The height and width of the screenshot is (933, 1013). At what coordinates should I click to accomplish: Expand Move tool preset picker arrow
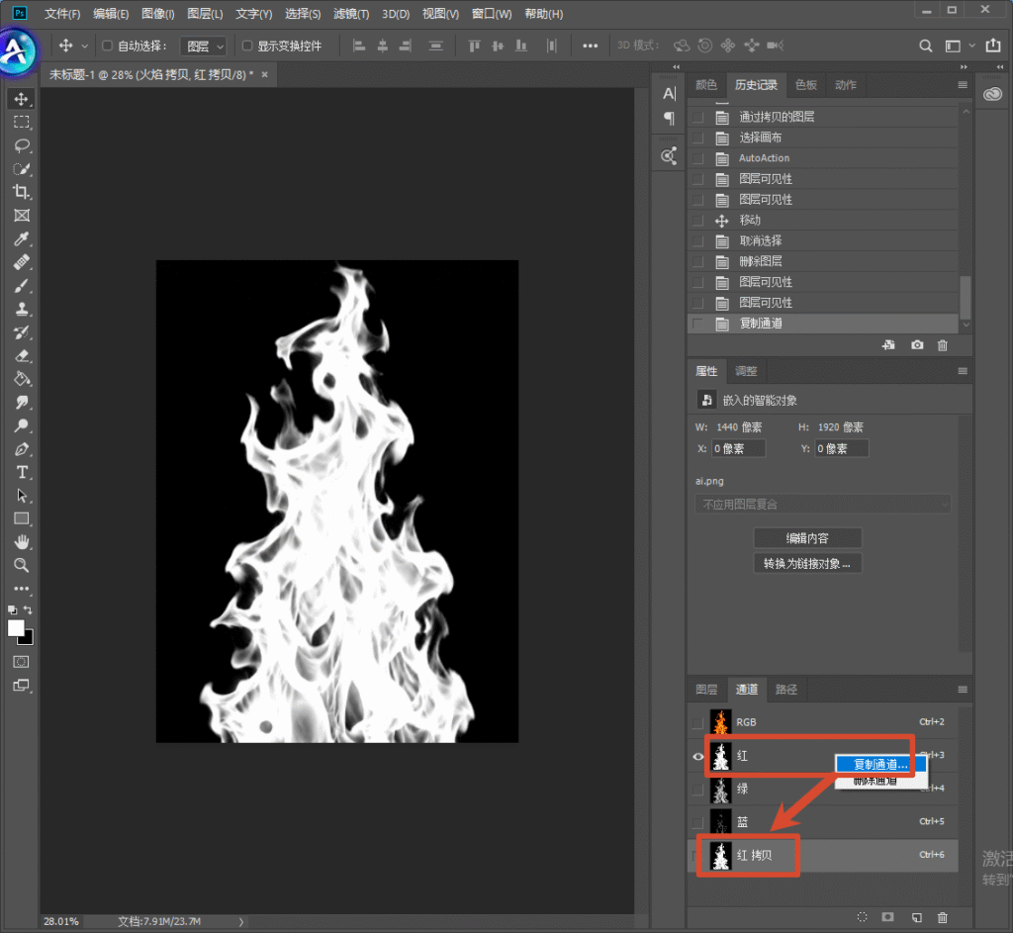(85, 46)
